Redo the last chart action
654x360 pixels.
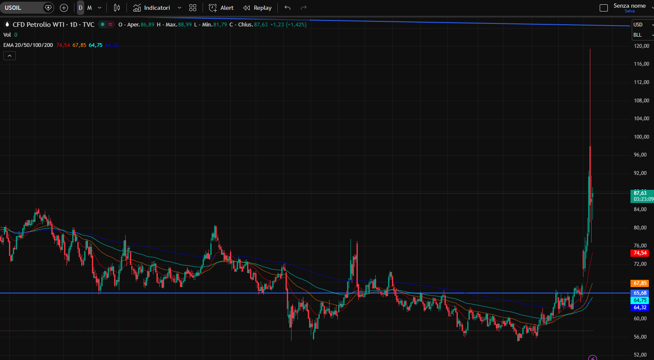303,8
